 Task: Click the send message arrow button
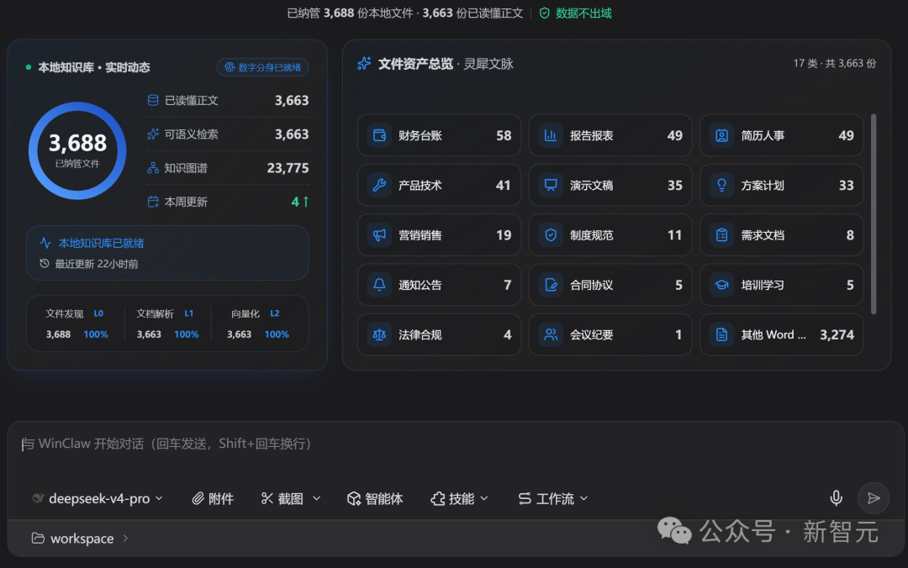point(874,498)
